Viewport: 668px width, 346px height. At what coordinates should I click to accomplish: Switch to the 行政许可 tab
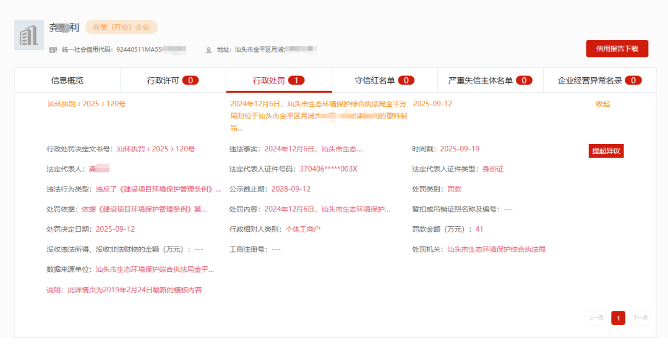[x=173, y=80]
